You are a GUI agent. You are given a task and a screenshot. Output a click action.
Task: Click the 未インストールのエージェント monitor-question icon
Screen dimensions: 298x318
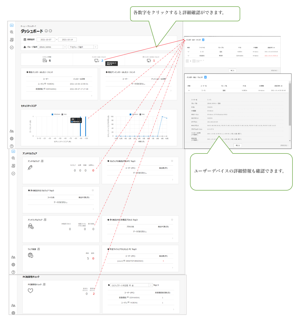[x=149, y=60]
